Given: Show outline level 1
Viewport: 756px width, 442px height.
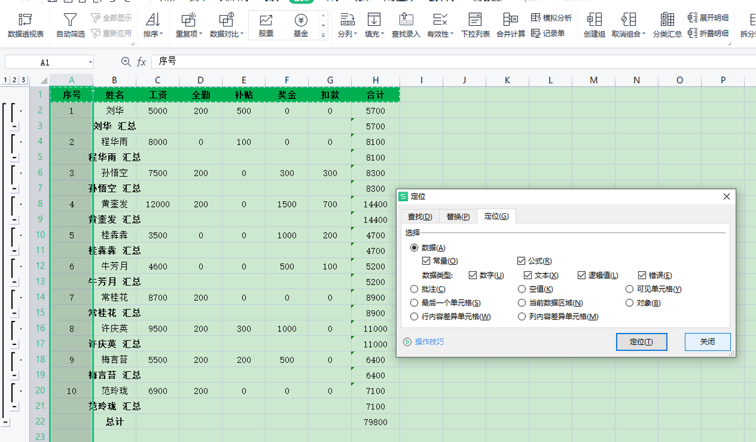Looking at the screenshot, I should tap(6, 80).
